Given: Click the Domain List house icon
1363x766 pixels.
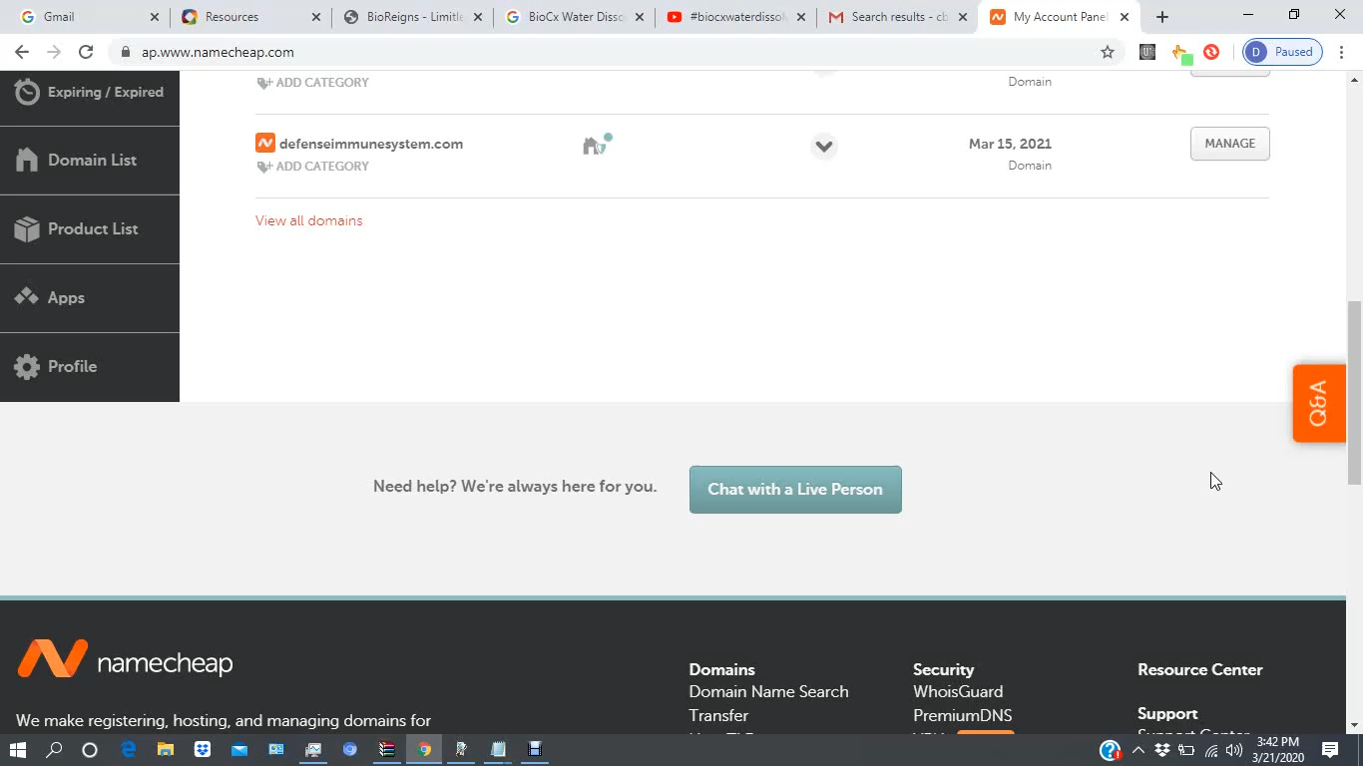Looking at the screenshot, I should click(x=27, y=160).
